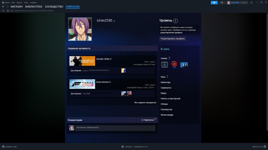Open Counter-Strike 2 game banner
This screenshot has height=150, width=268.
point(82,61)
